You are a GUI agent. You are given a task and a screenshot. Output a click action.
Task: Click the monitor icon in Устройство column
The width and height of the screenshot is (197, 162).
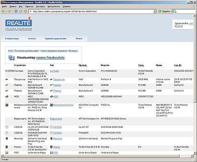[7, 139]
